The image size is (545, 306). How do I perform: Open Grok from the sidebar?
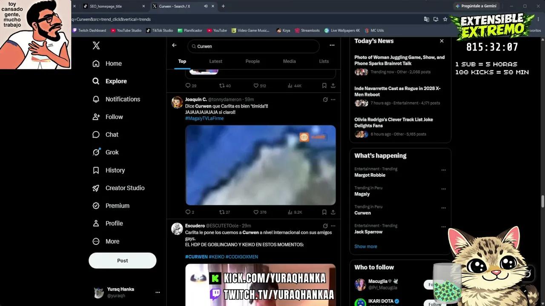tap(106, 152)
